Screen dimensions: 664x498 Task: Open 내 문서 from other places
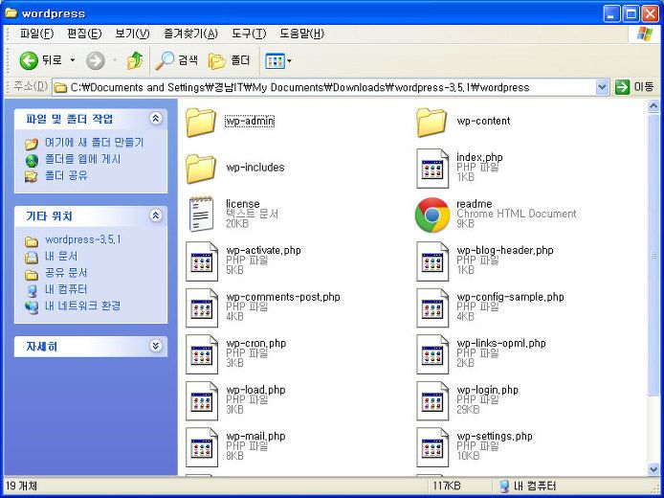[x=61, y=256]
